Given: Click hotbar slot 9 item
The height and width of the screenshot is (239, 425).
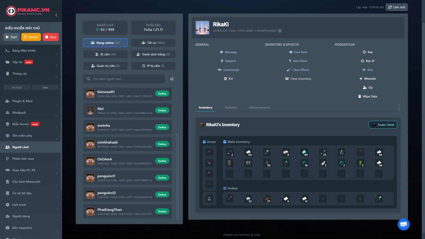Looking at the screenshot, I should tap(379, 199).
